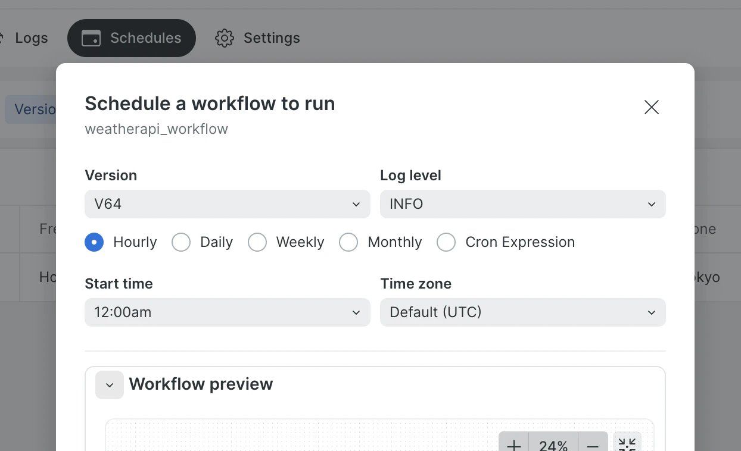Click the weatherapi_workflow name text
741x451 pixels.
157,129
